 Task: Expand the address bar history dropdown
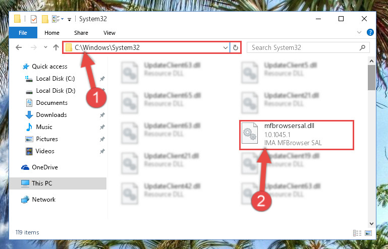click(225, 47)
